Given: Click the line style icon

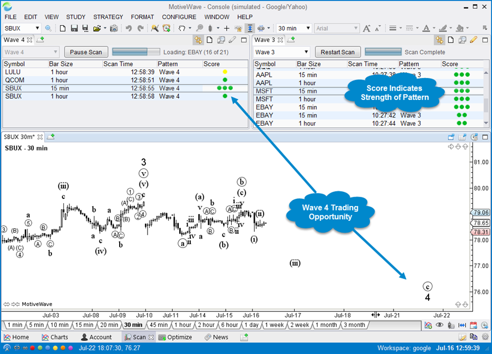Looking at the screenshot, I should [409, 28].
